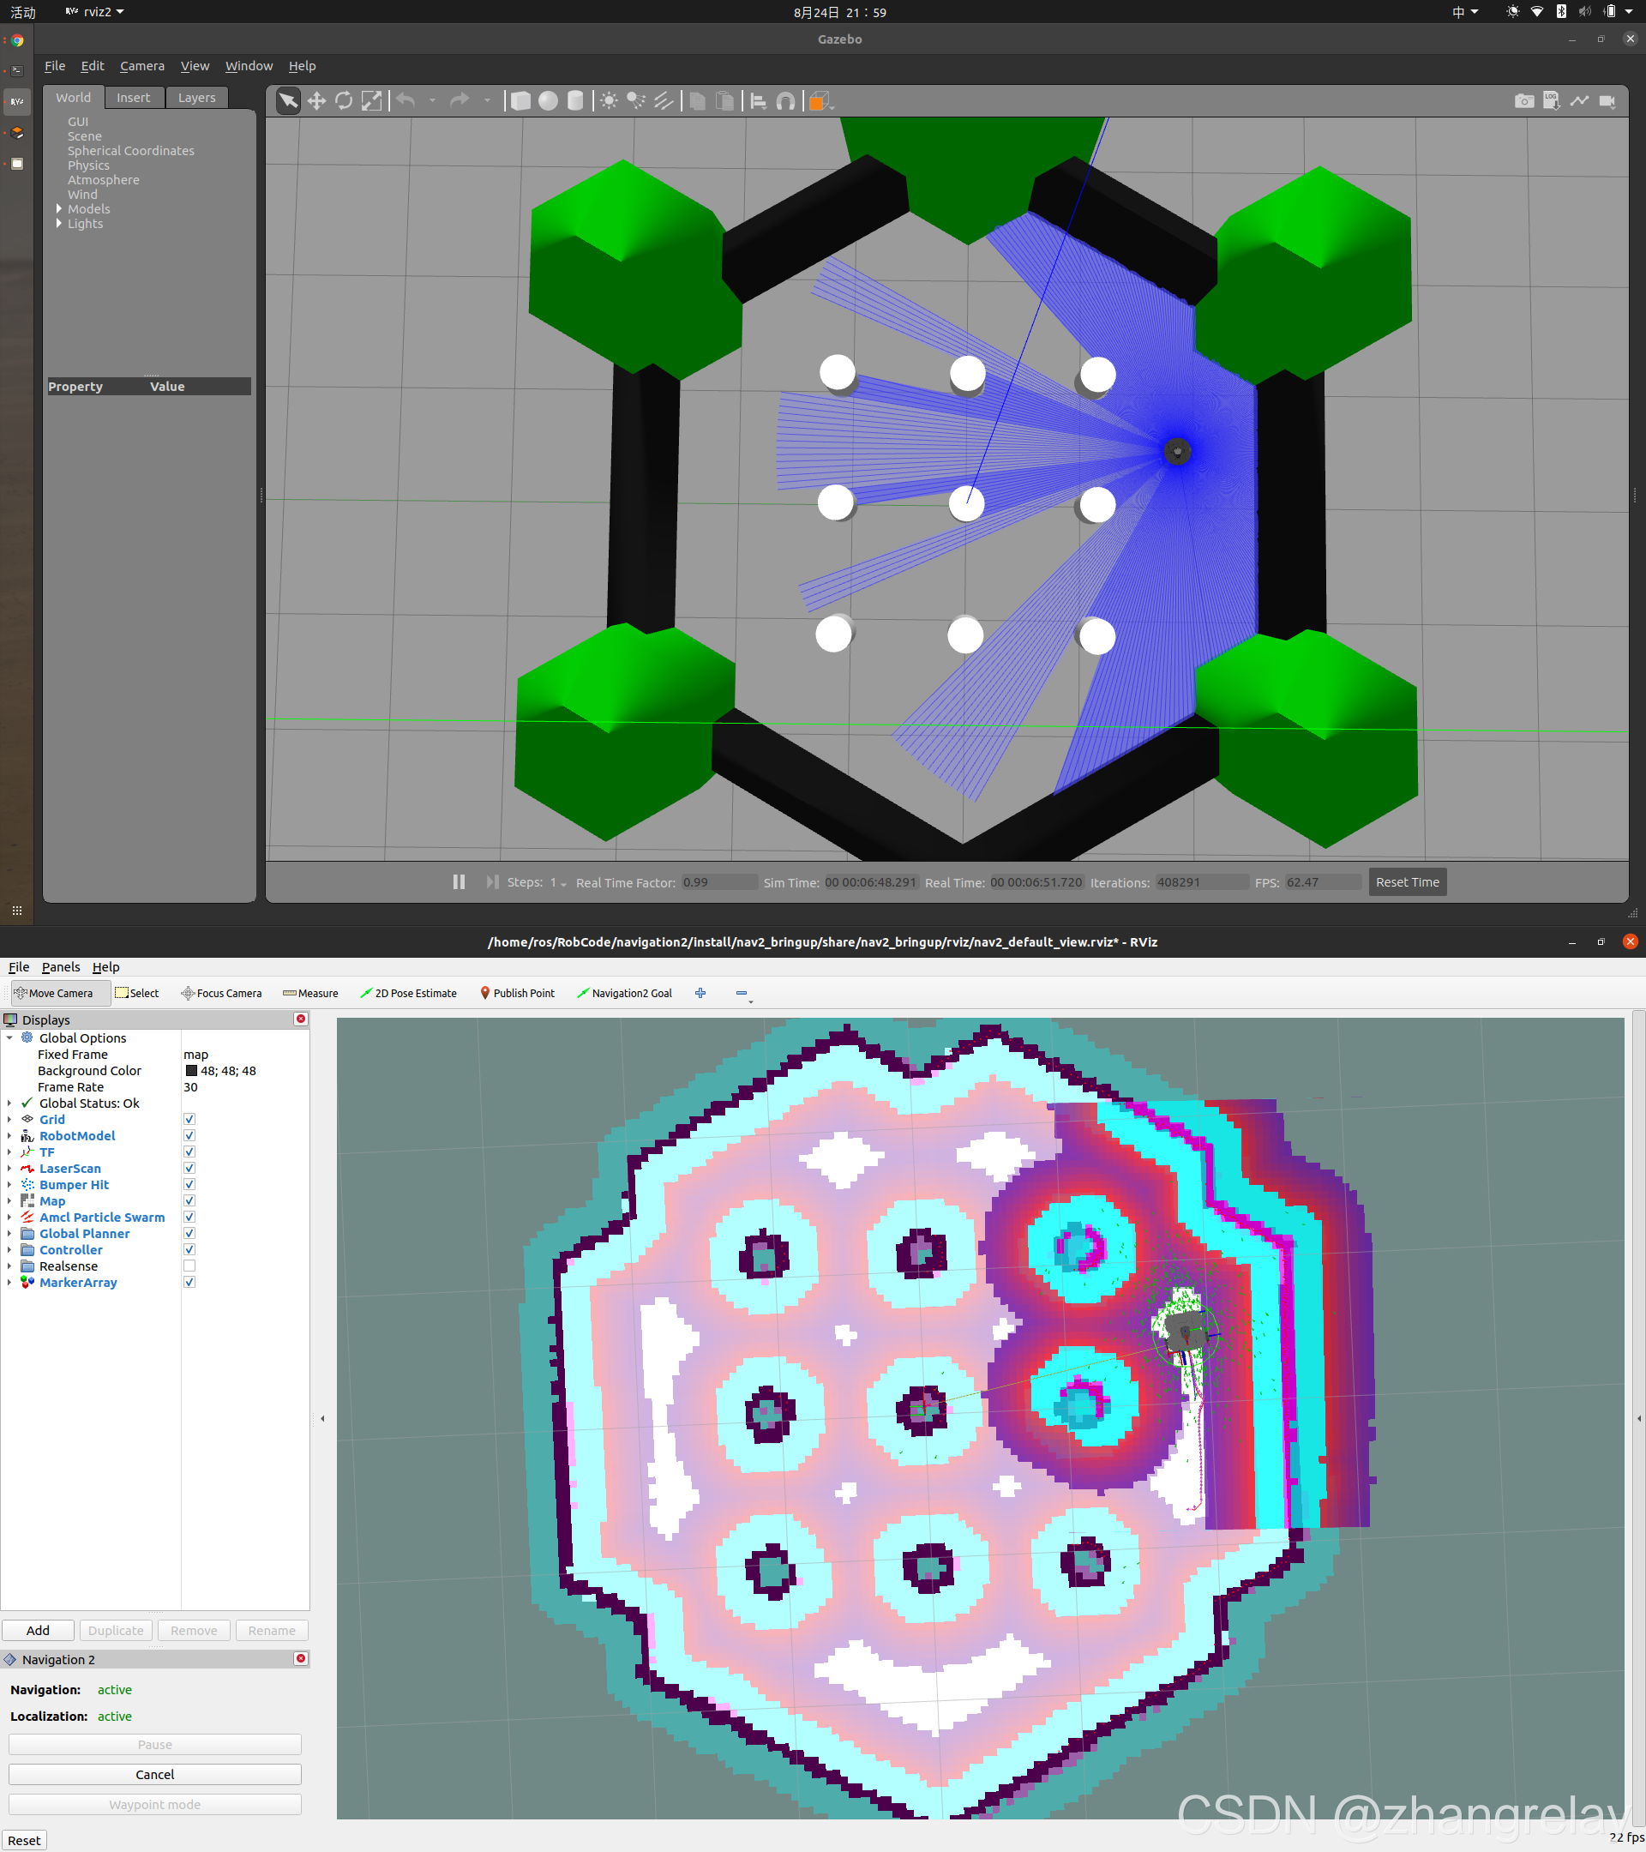
Task: Insert a cylinder shape
Action: [575, 100]
